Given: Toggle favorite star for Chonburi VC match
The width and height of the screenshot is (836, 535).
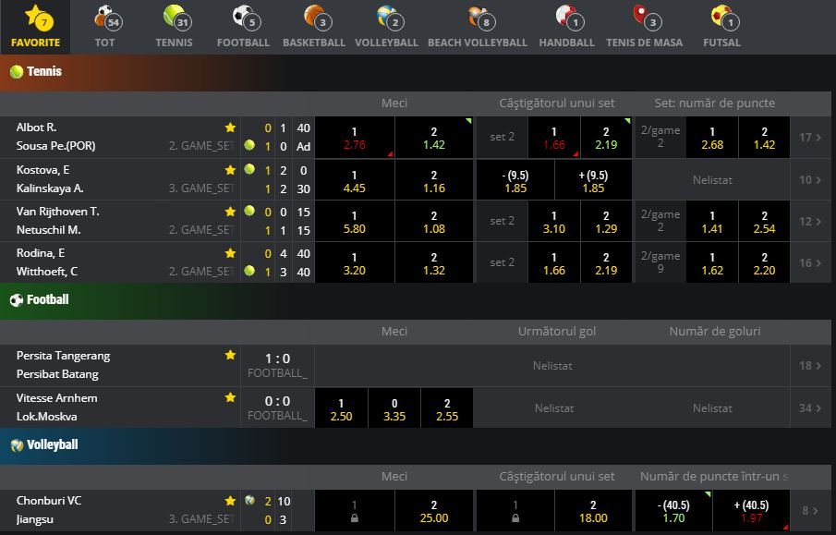Looking at the screenshot, I should pos(230,501).
